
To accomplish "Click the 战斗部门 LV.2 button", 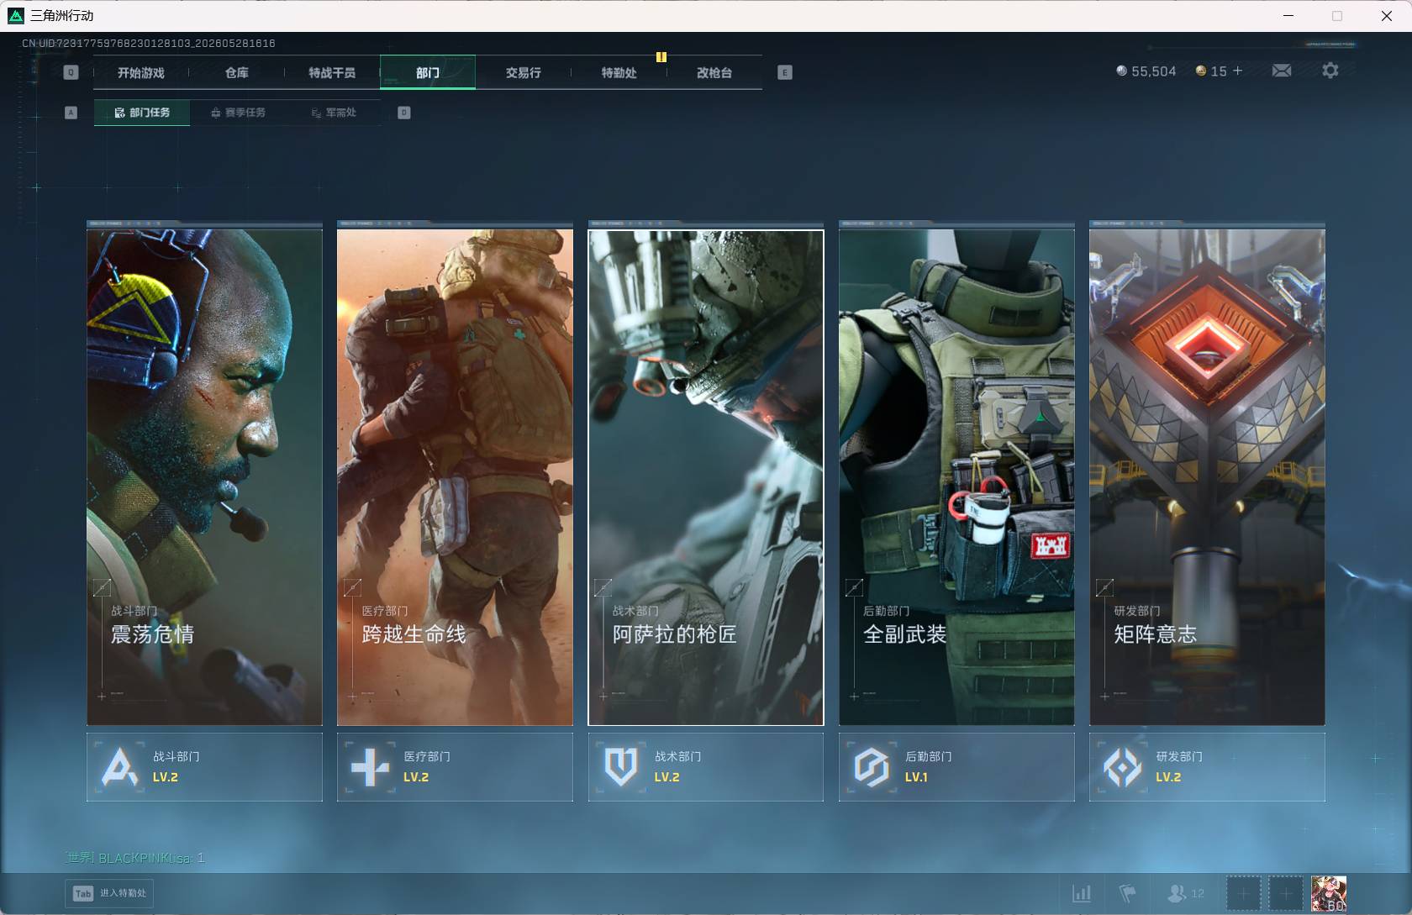I will (204, 767).
